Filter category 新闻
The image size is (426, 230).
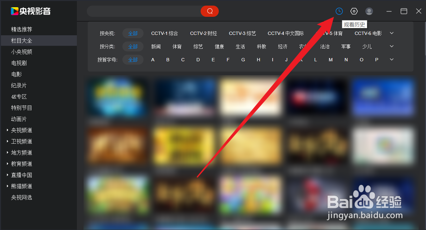click(x=156, y=46)
